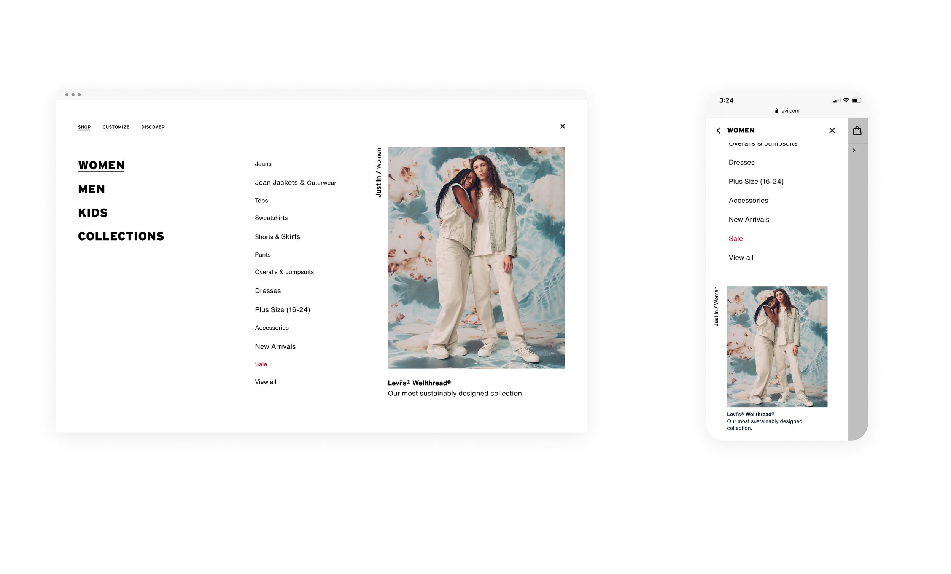Viewport: 951px width, 574px height.
Task: Switch to the DISCOVER tab
Action: click(153, 127)
